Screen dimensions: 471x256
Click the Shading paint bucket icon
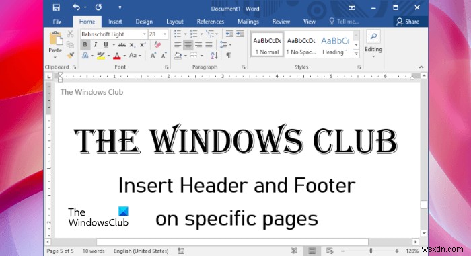pos(178,56)
